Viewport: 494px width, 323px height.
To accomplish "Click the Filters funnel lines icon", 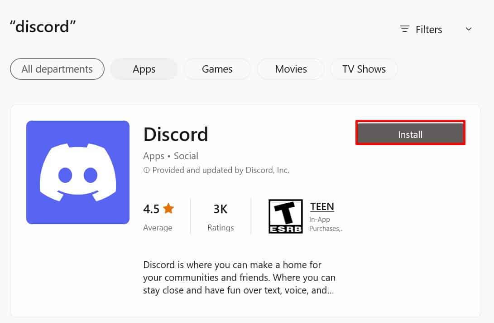I will (x=404, y=29).
